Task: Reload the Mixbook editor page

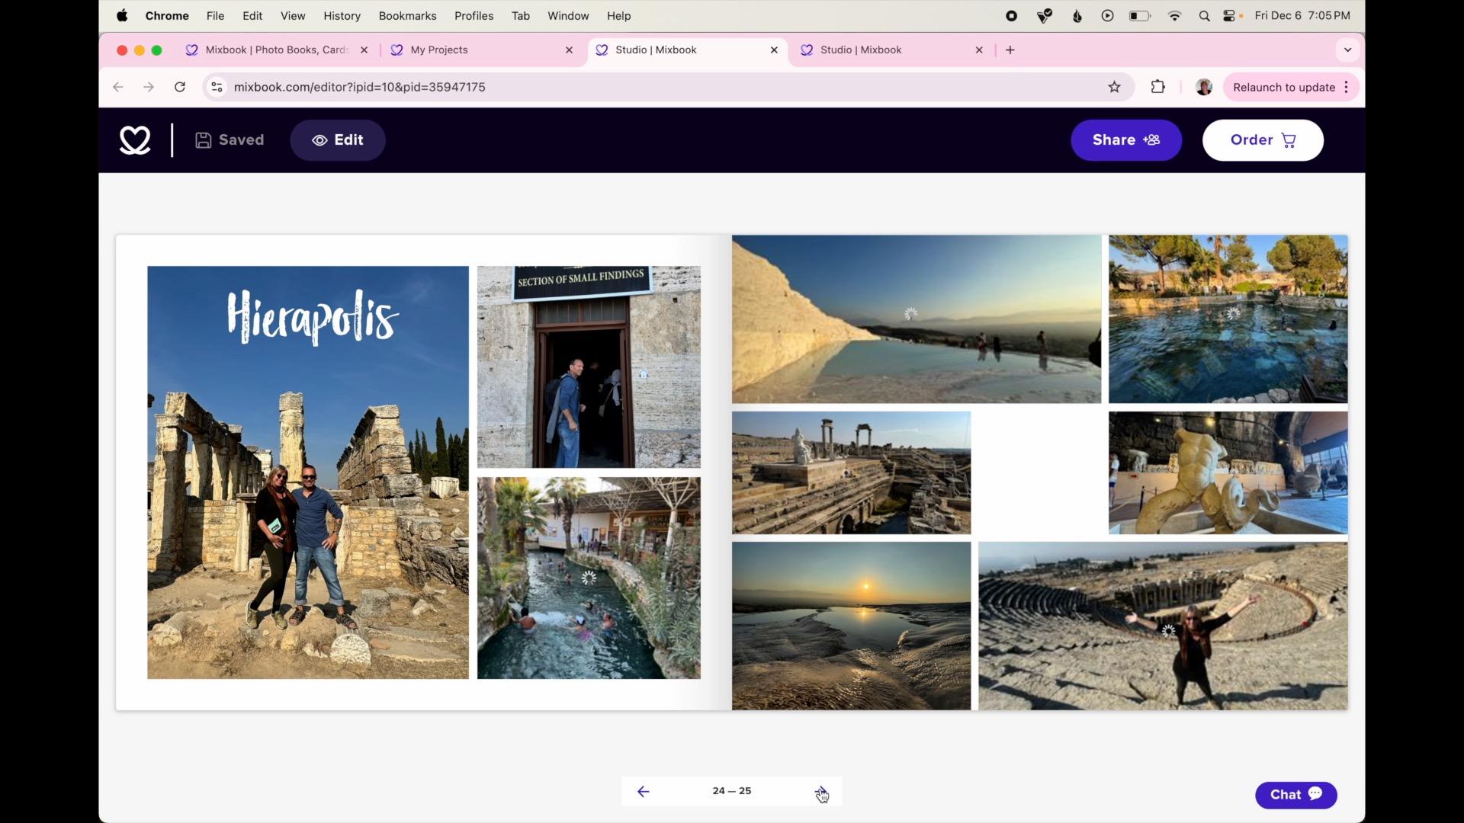Action: coord(180,87)
